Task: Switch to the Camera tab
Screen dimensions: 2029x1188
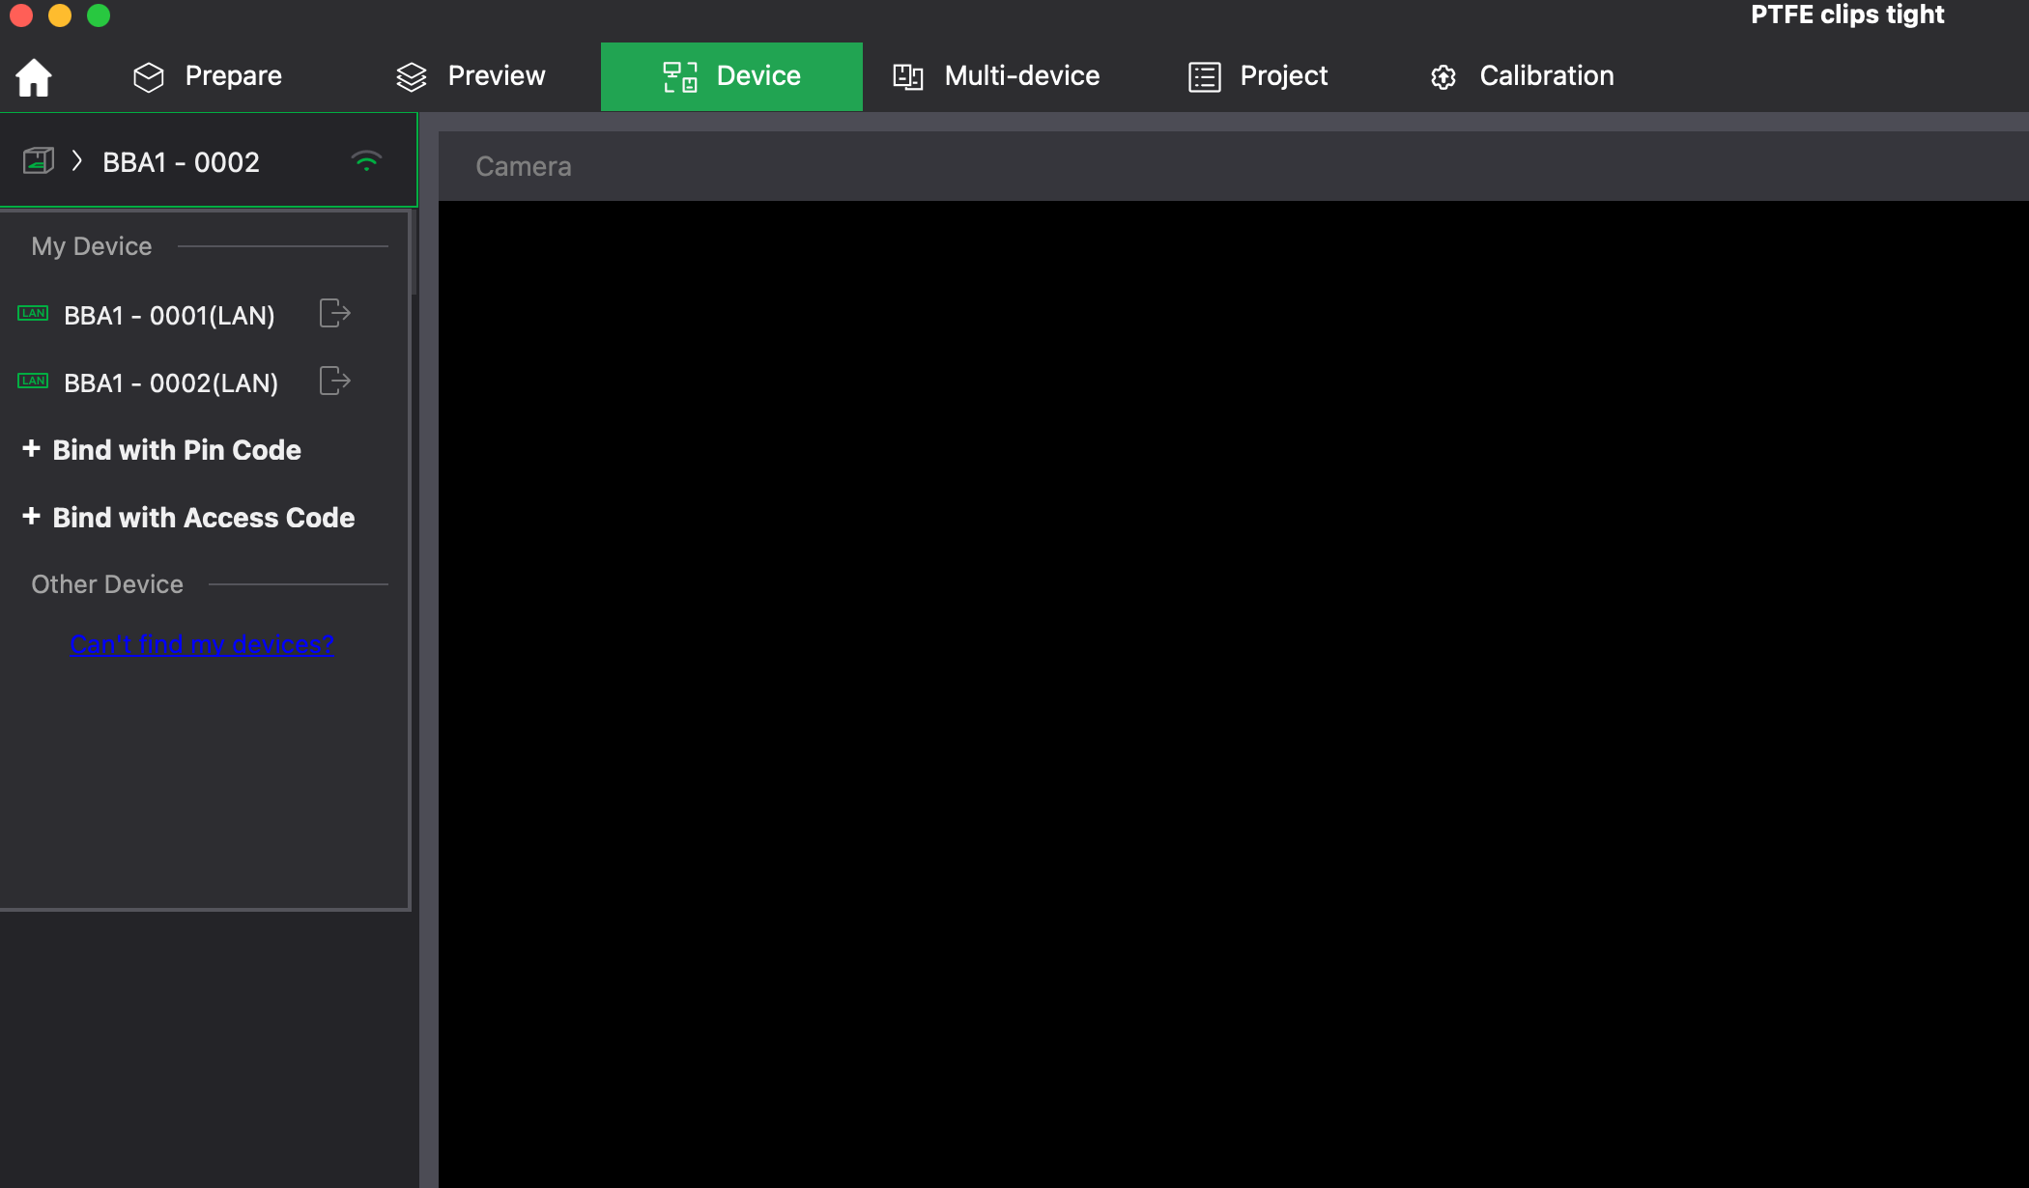Action: 523,165
